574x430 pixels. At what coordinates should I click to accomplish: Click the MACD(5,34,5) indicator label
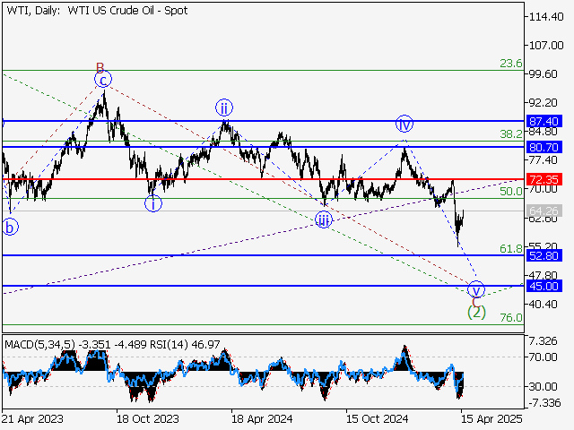click(x=42, y=344)
